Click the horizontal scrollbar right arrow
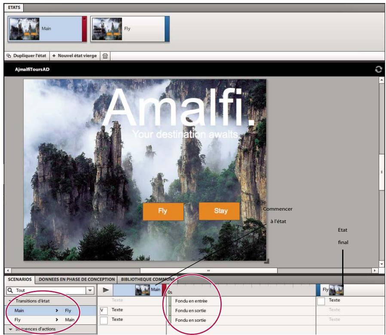This screenshot has width=386, height=335. 375,270
